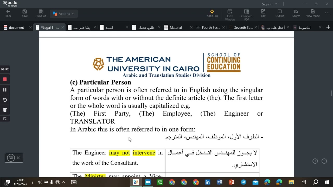The image size is (333, 187).
Task: Click the 30 / 70 page indicator
Action: 14,158
